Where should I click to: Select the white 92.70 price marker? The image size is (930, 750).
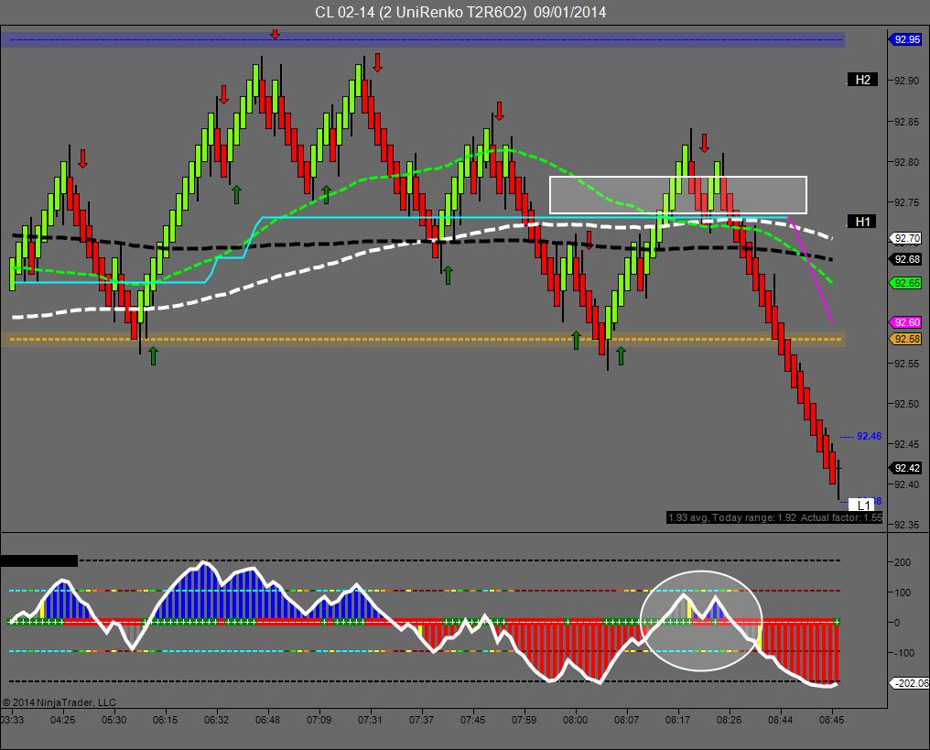pos(905,238)
